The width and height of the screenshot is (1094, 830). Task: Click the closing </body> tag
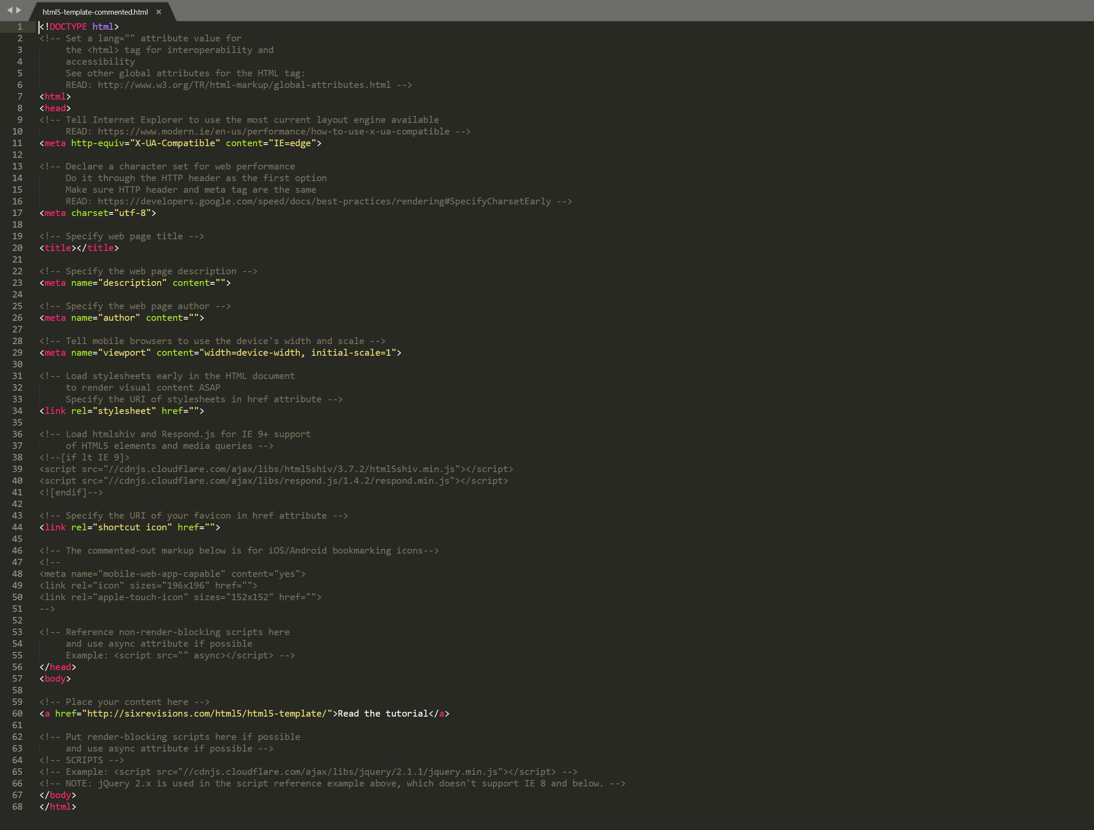(58, 795)
